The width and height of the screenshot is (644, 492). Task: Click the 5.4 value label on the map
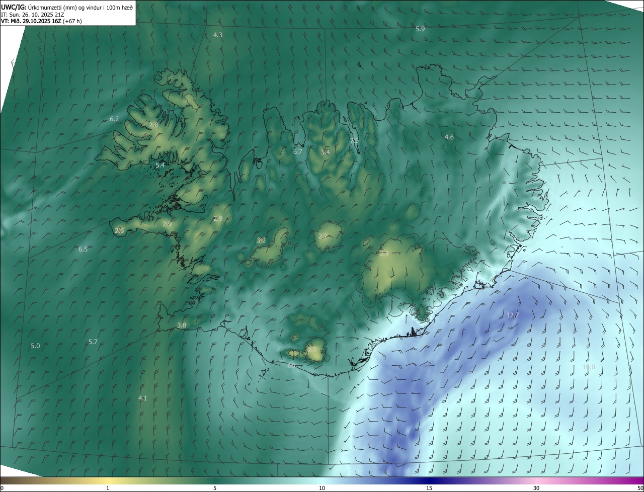pyautogui.click(x=160, y=165)
